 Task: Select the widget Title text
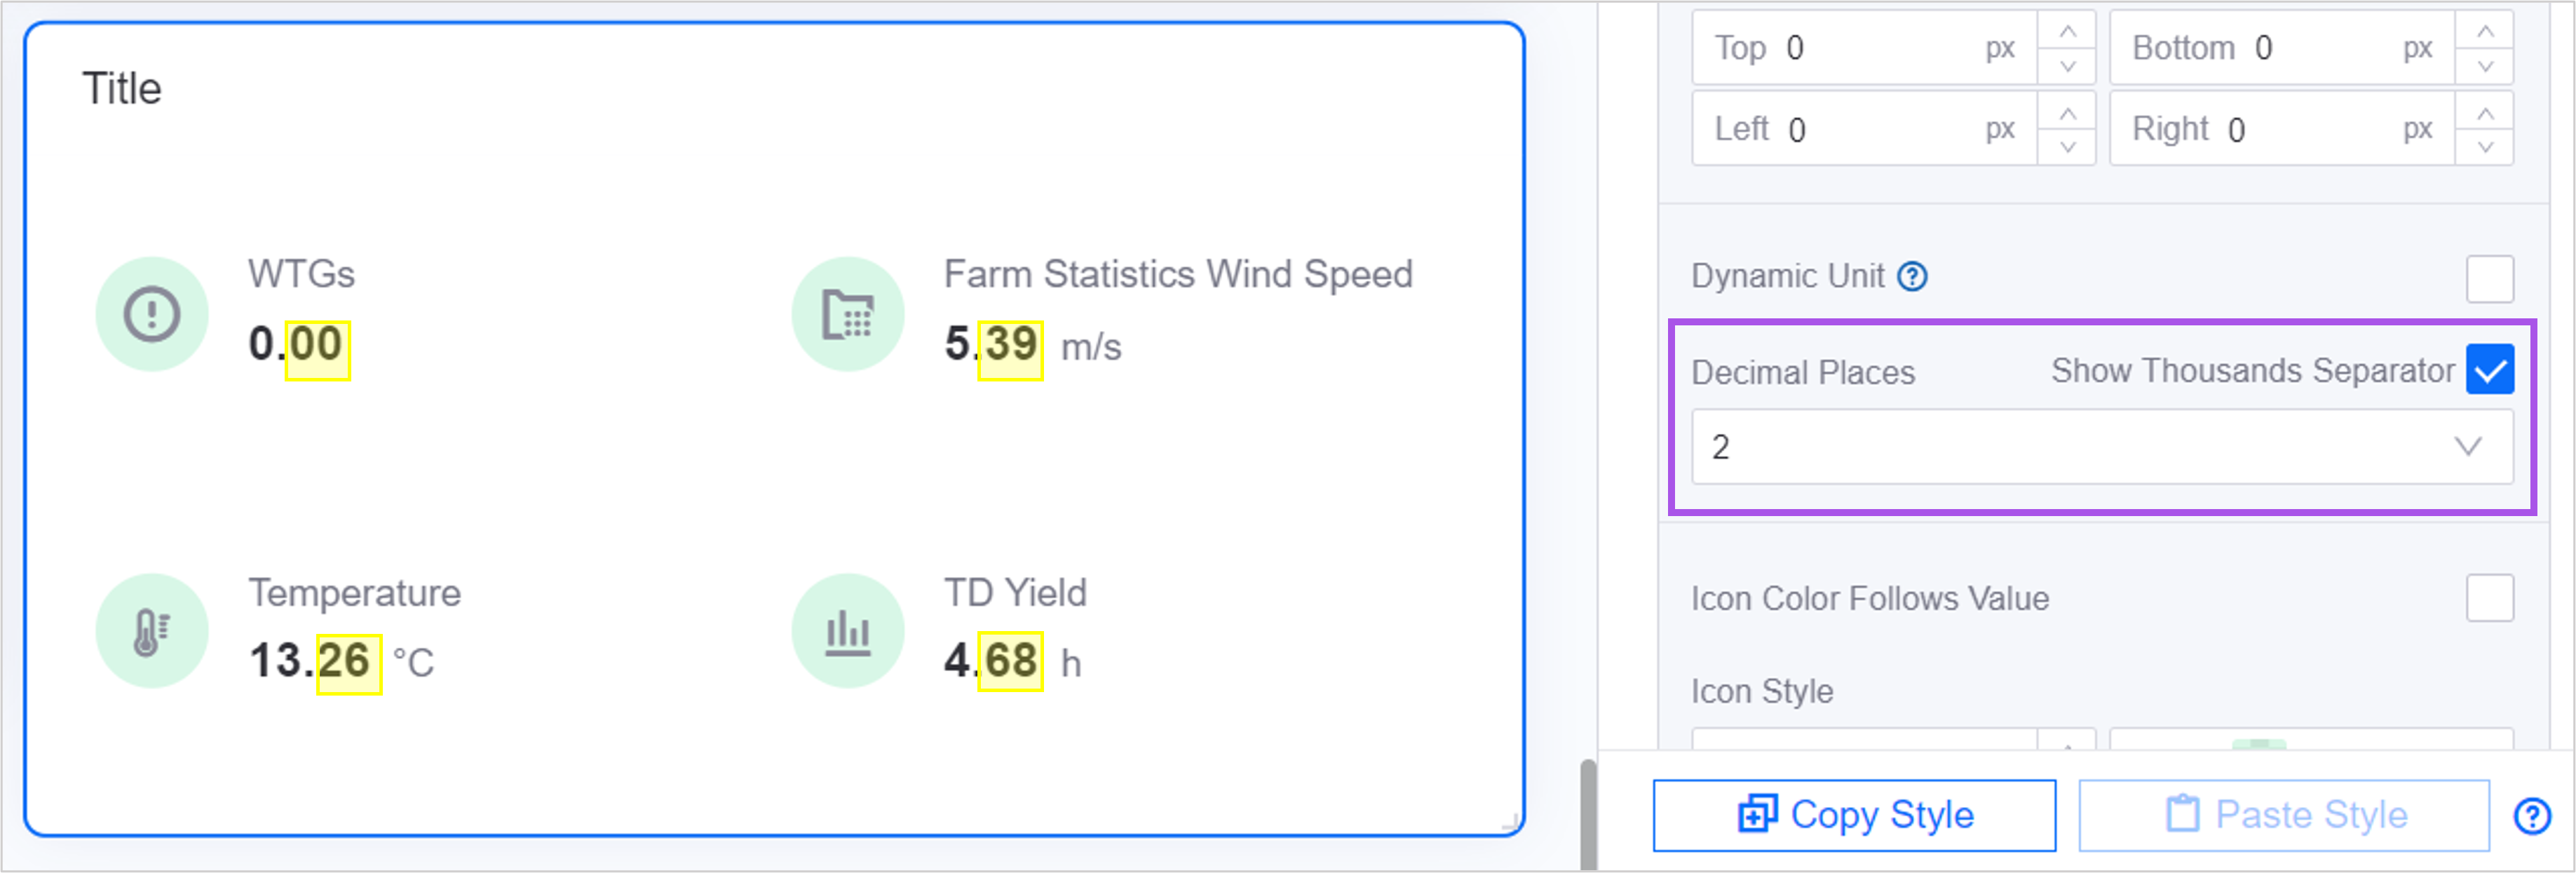120,88
